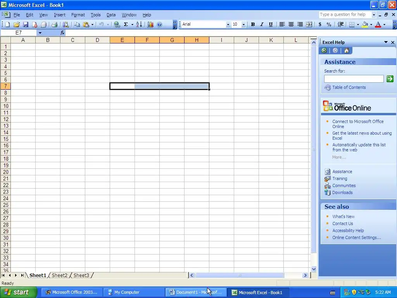This screenshot has height=298, width=397.
Task: Open the Name Box dropdown arrow
Action: (x=40, y=33)
